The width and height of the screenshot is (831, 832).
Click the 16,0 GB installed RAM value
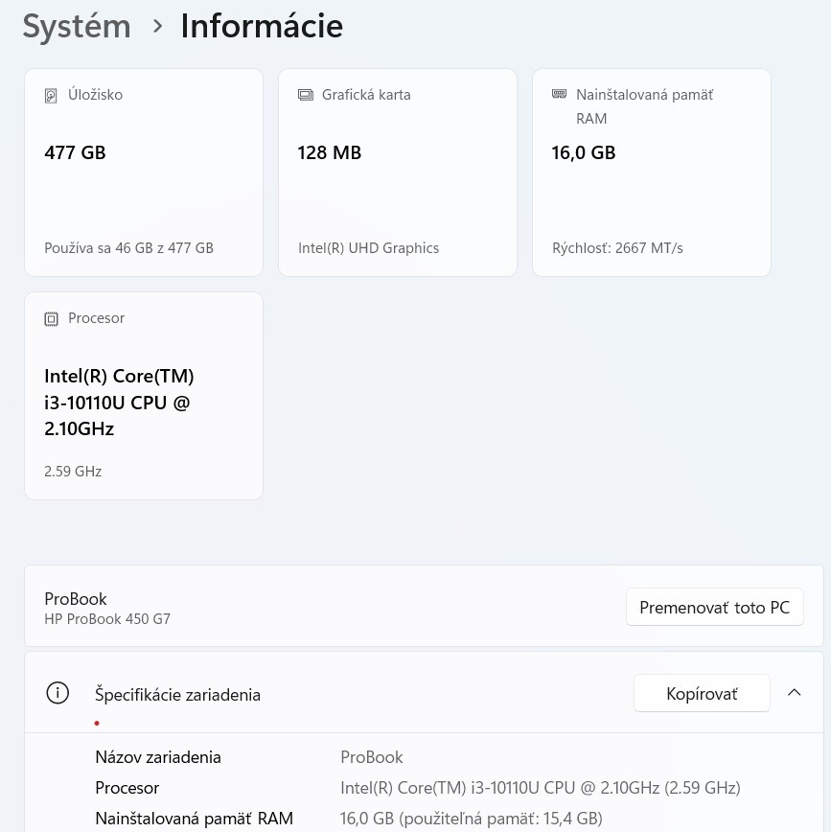coord(583,152)
